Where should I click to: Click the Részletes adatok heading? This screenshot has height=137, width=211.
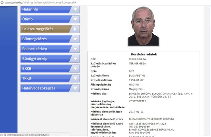point(144,54)
